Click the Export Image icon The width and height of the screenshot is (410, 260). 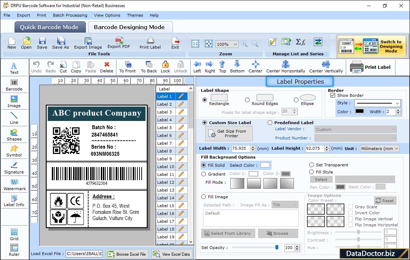88,43
